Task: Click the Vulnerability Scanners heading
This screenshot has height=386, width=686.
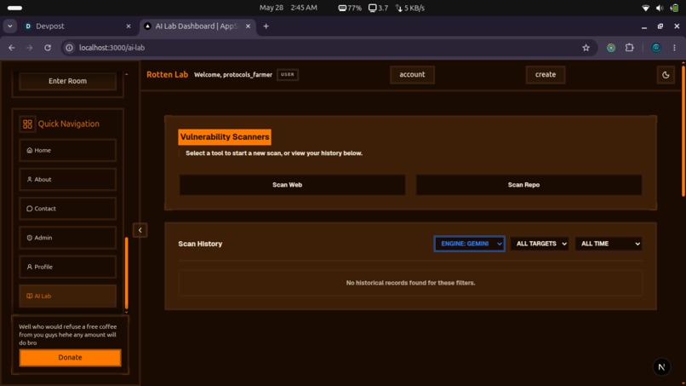Action: pyautogui.click(x=225, y=137)
